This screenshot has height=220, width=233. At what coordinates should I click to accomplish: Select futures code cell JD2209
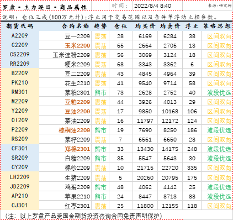pyautogui.click(x=19, y=186)
